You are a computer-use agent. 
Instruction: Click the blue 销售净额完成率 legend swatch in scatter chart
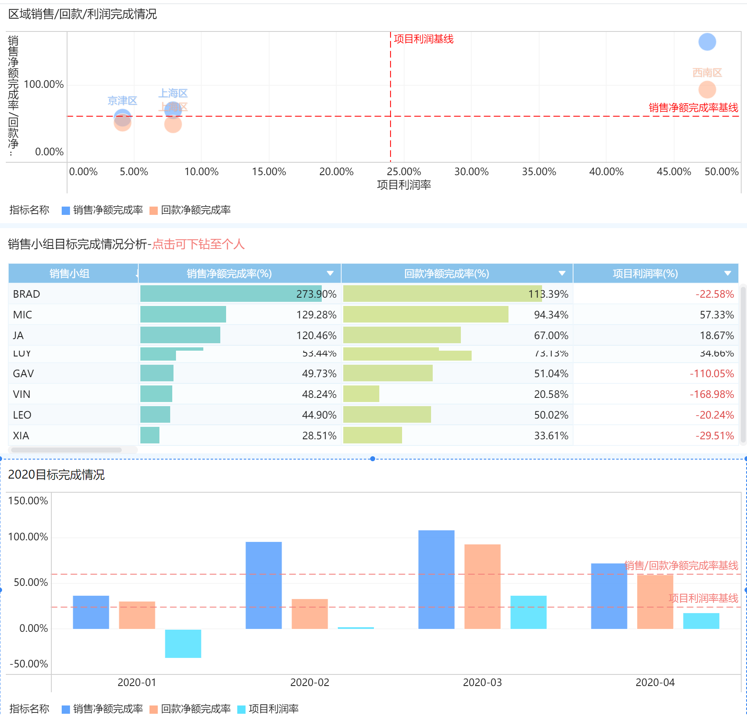coord(65,210)
